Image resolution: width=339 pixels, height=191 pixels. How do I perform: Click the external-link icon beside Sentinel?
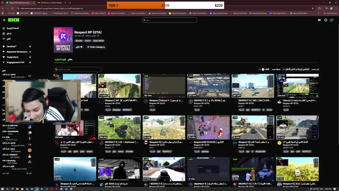[x=30, y=46]
